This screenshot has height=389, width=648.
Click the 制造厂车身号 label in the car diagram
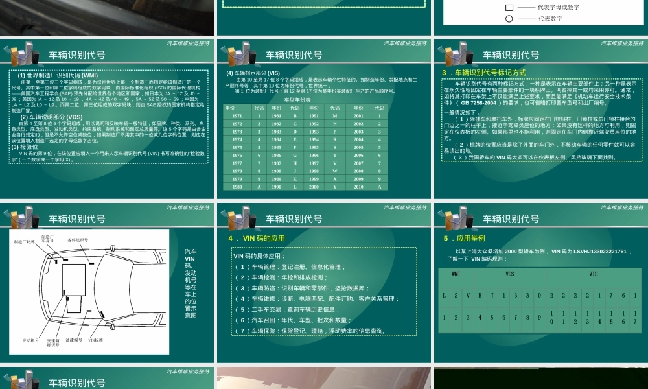pyautogui.click(x=47, y=239)
